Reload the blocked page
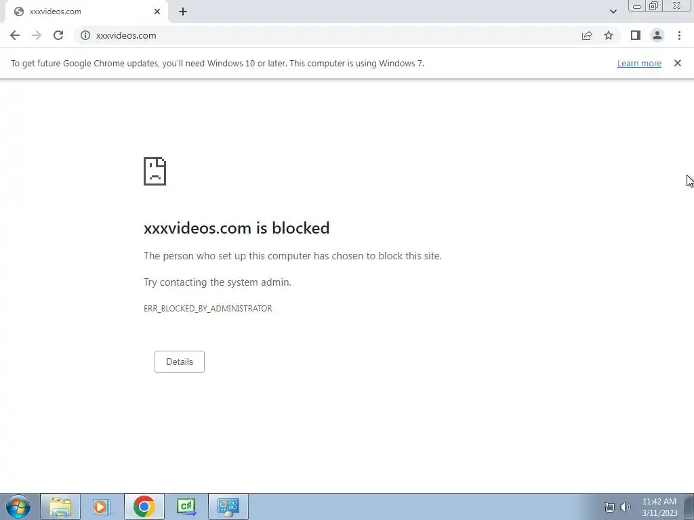The width and height of the screenshot is (694, 520). 58,35
